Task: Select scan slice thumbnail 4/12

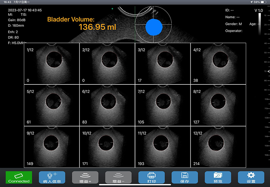Action: click(x=218, y=63)
